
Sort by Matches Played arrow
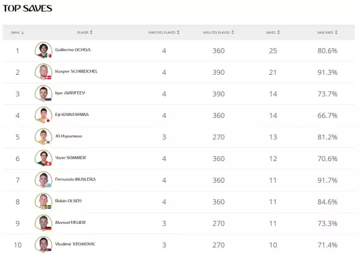tap(179, 33)
